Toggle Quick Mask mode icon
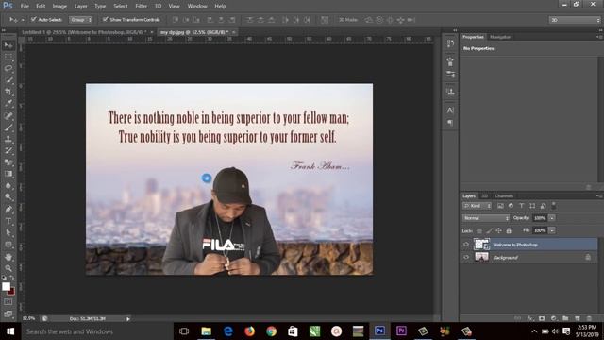Screen dimensions: 604x340 [8, 302]
